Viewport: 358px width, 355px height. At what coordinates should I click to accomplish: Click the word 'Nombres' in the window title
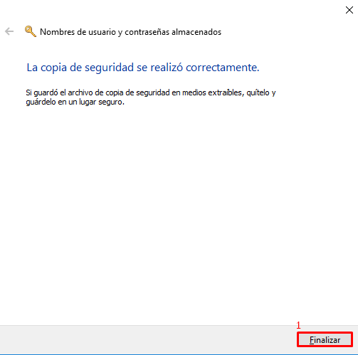pos(55,32)
